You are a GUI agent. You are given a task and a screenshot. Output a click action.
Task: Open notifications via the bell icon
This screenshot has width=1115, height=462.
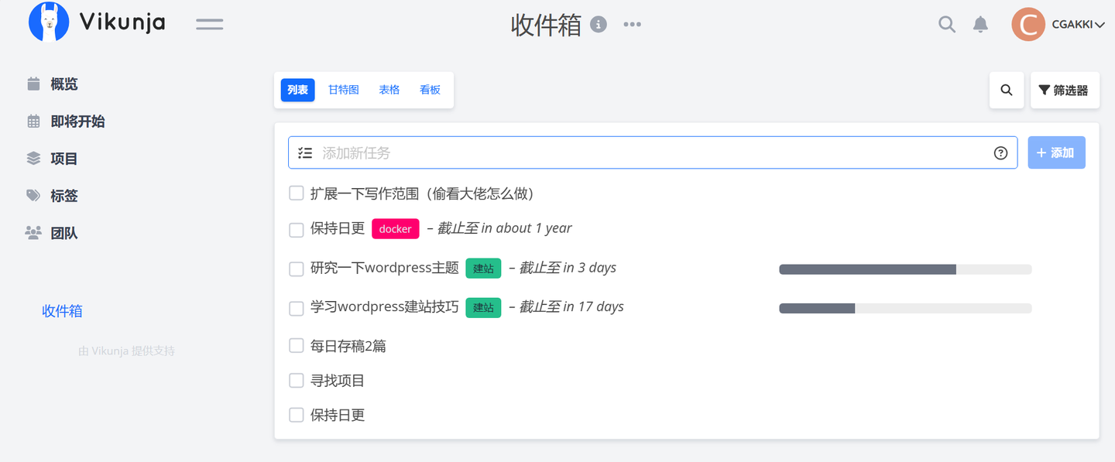tap(980, 24)
